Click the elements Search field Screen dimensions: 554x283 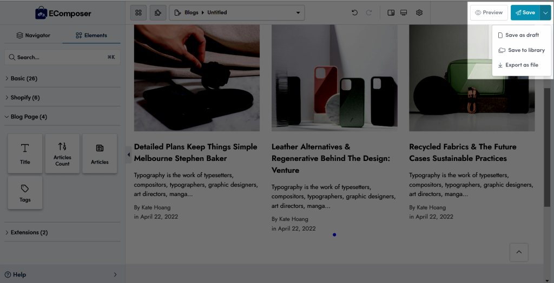click(62, 57)
